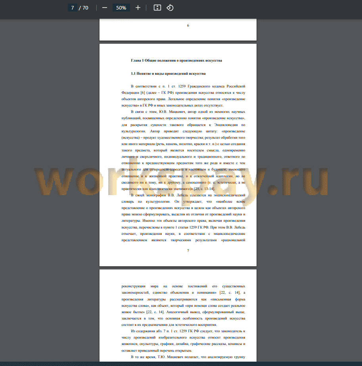Click the zoom out minus icon
Image resolution: width=362 pixels, height=366 pixels.
(105, 8)
